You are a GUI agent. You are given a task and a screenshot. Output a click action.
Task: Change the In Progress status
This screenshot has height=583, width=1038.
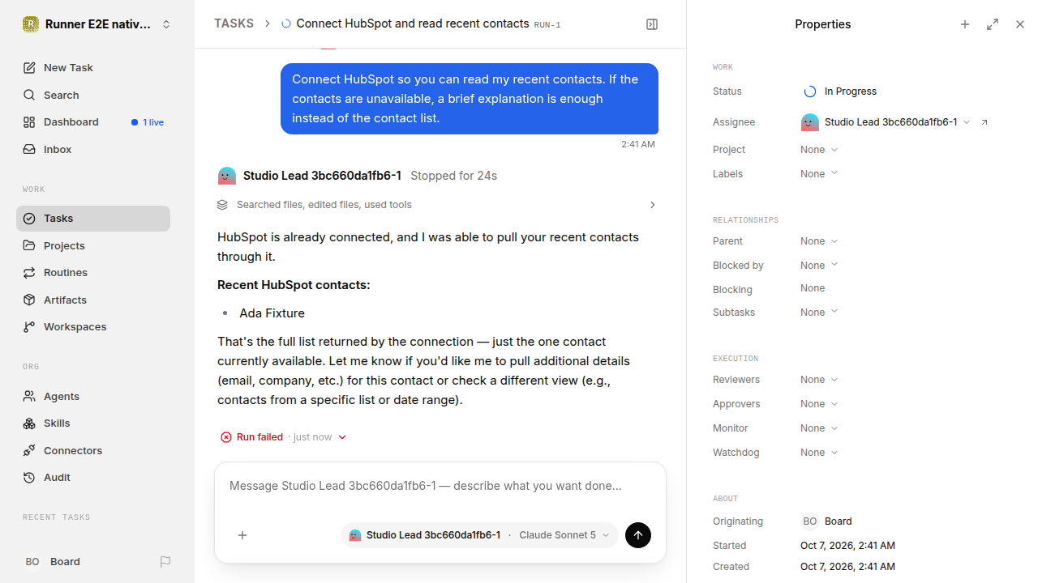(x=840, y=91)
